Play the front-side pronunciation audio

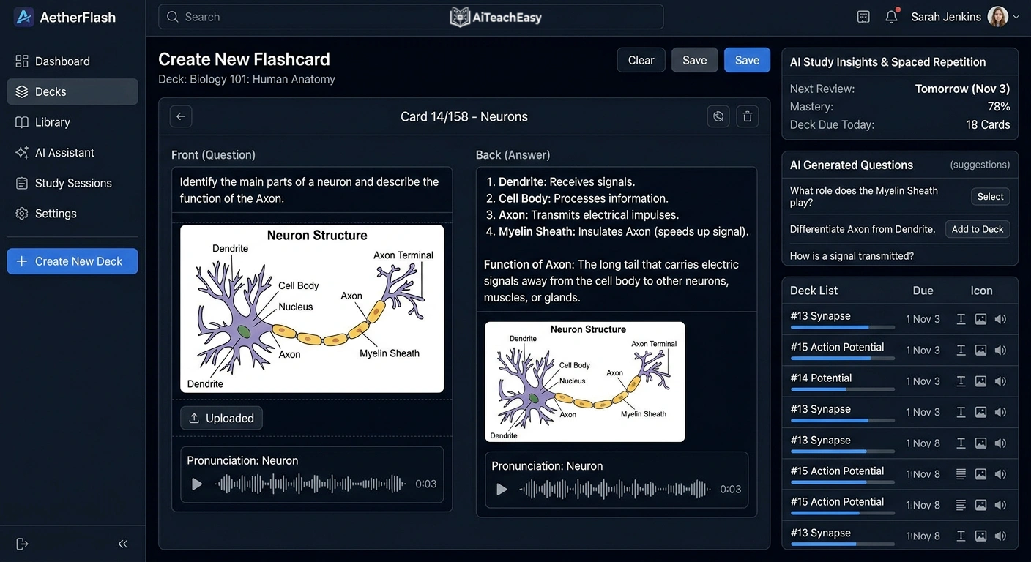tap(196, 483)
